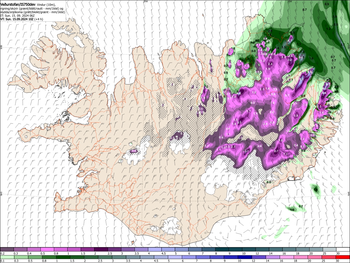Pick upper legend swatch between 0.5 and 0.8

point(47,249)
